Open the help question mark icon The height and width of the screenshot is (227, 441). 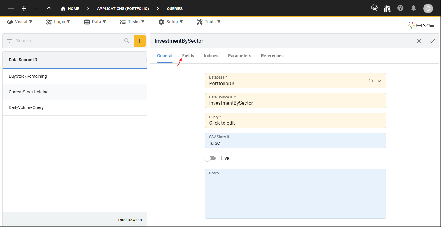click(x=400, y=8)
